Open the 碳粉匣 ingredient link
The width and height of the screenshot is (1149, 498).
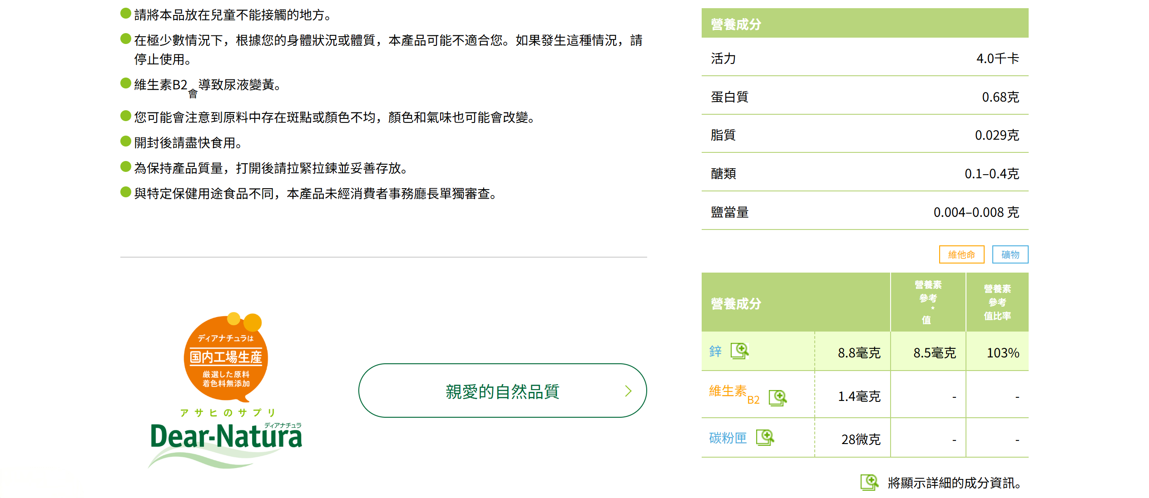point(728,438)
